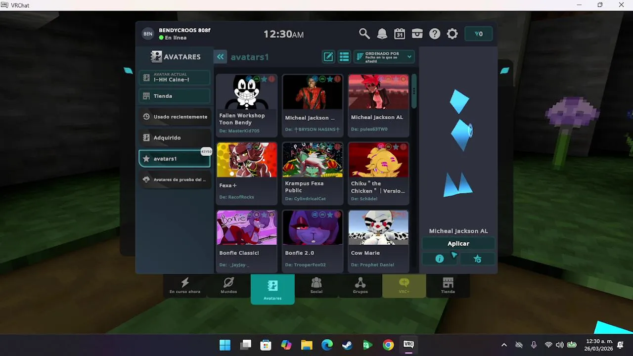Click creator name De: Prophet Daniel
This screenshot has width=633, height=356.
click(372, 265)
